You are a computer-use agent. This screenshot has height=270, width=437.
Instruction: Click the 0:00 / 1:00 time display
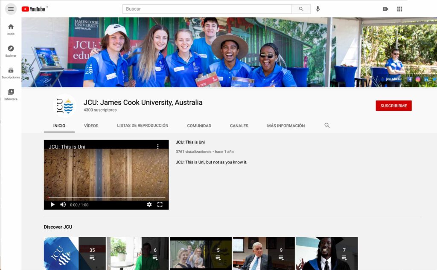79,205
